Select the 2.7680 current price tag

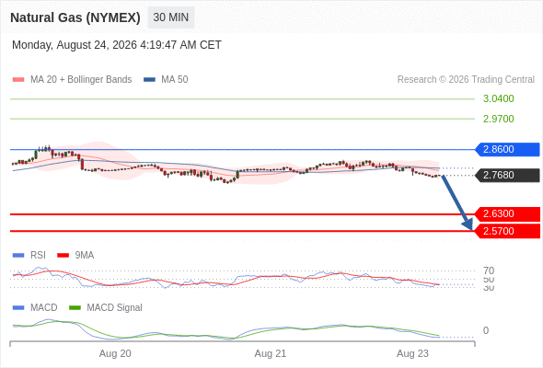click(x=507, y=175)
